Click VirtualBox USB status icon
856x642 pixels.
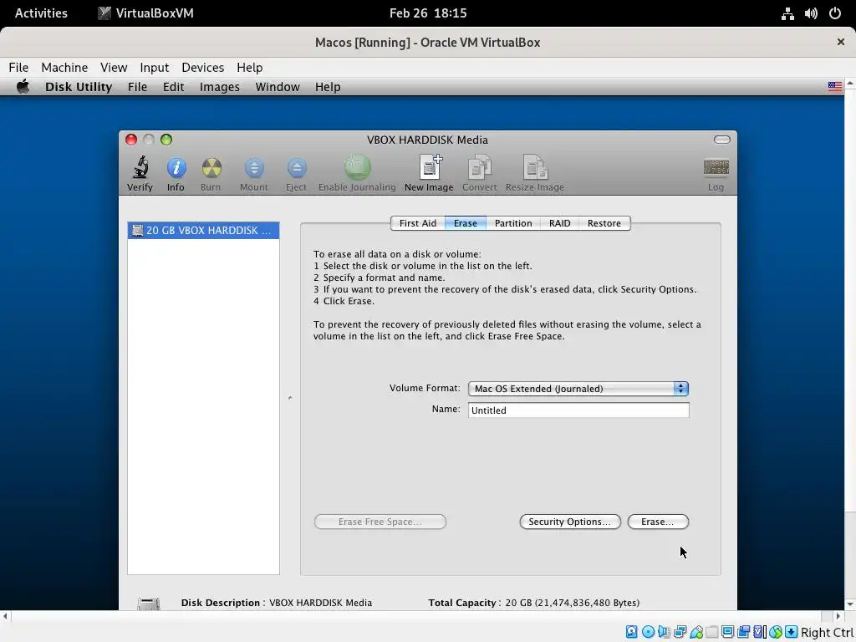(696, 632)
